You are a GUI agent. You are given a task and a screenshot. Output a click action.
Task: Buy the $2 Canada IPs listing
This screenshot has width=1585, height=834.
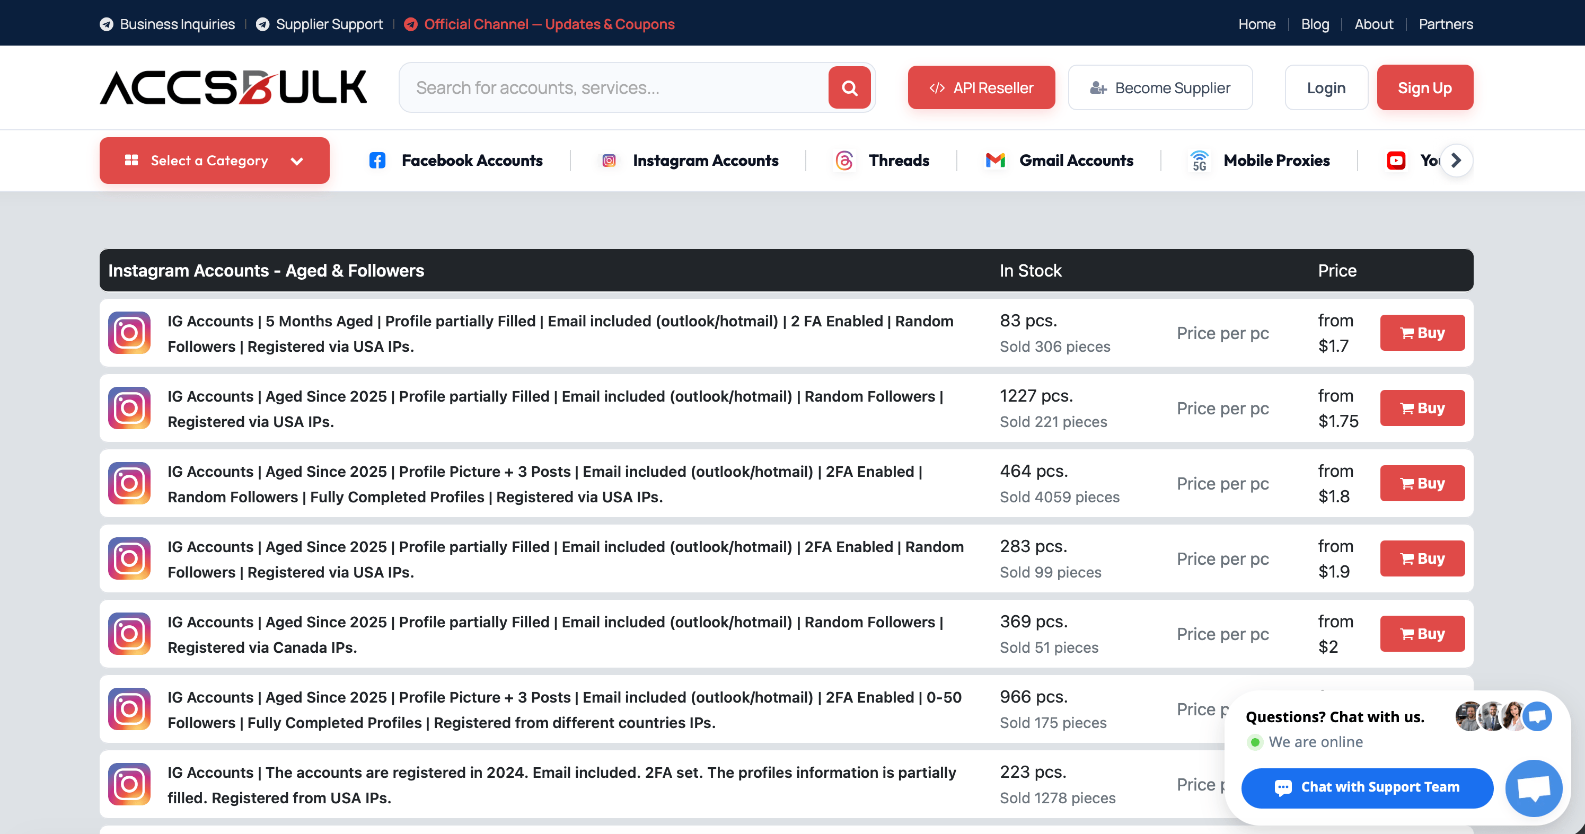pyautogui.click(x=1422, y=634)
